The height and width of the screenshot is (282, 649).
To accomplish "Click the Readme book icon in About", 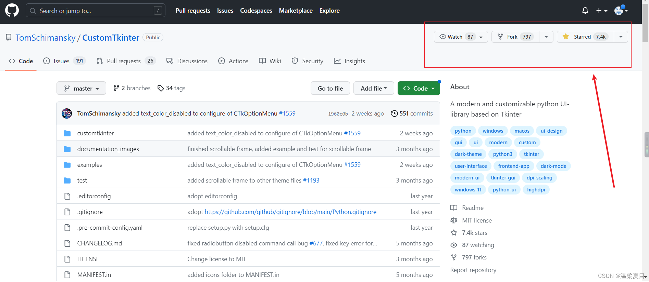I will point(454,208).
